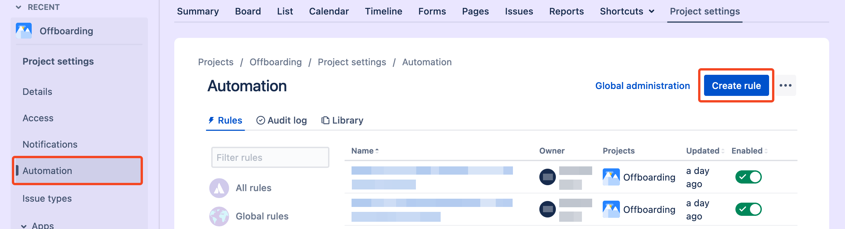
Task: Open Access settings in sidebar
Action: tap(38, 118)
